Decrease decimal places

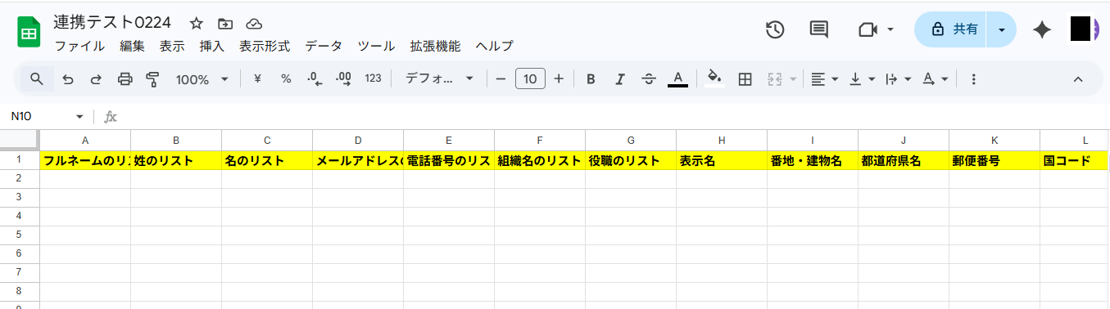point(315,78)
